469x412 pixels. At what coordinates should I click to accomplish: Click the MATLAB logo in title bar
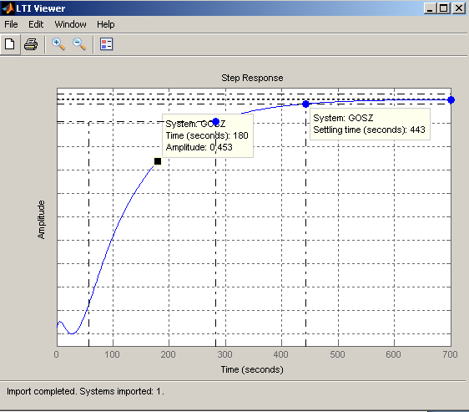[8, 8]
